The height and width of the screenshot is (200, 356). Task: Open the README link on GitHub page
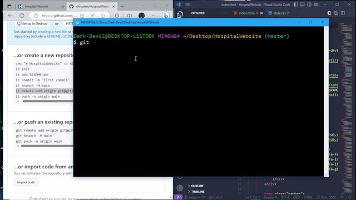53,36
